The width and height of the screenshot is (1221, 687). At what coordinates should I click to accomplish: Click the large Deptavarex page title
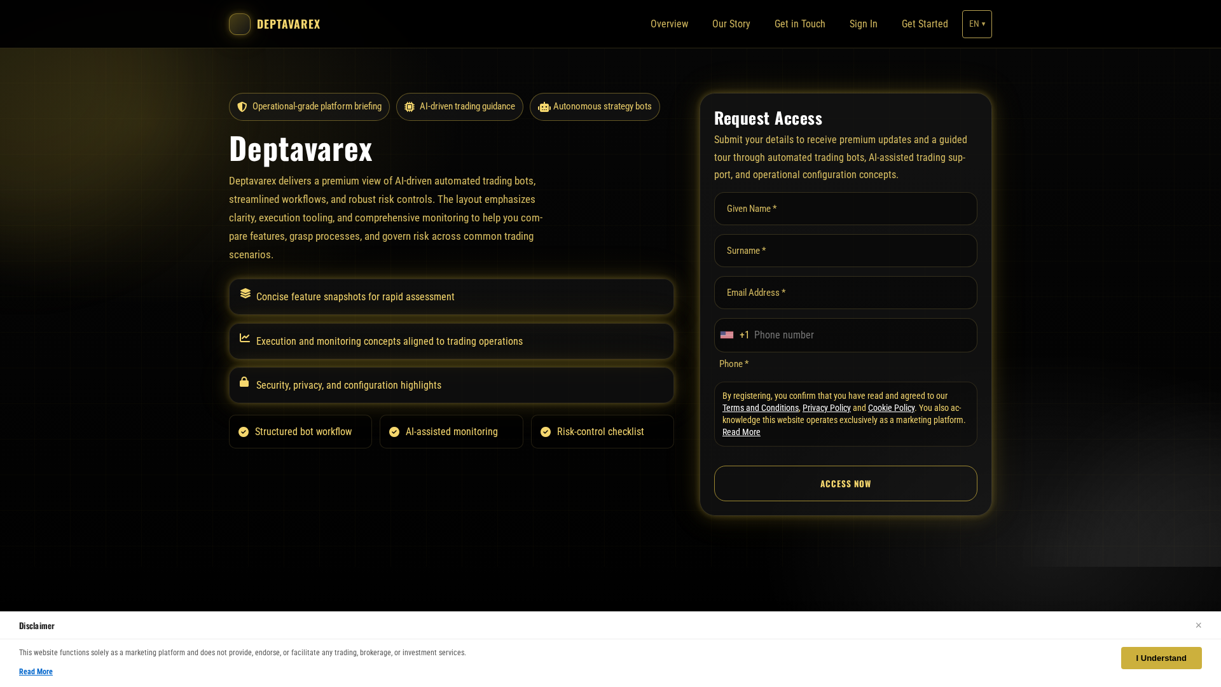301,148
